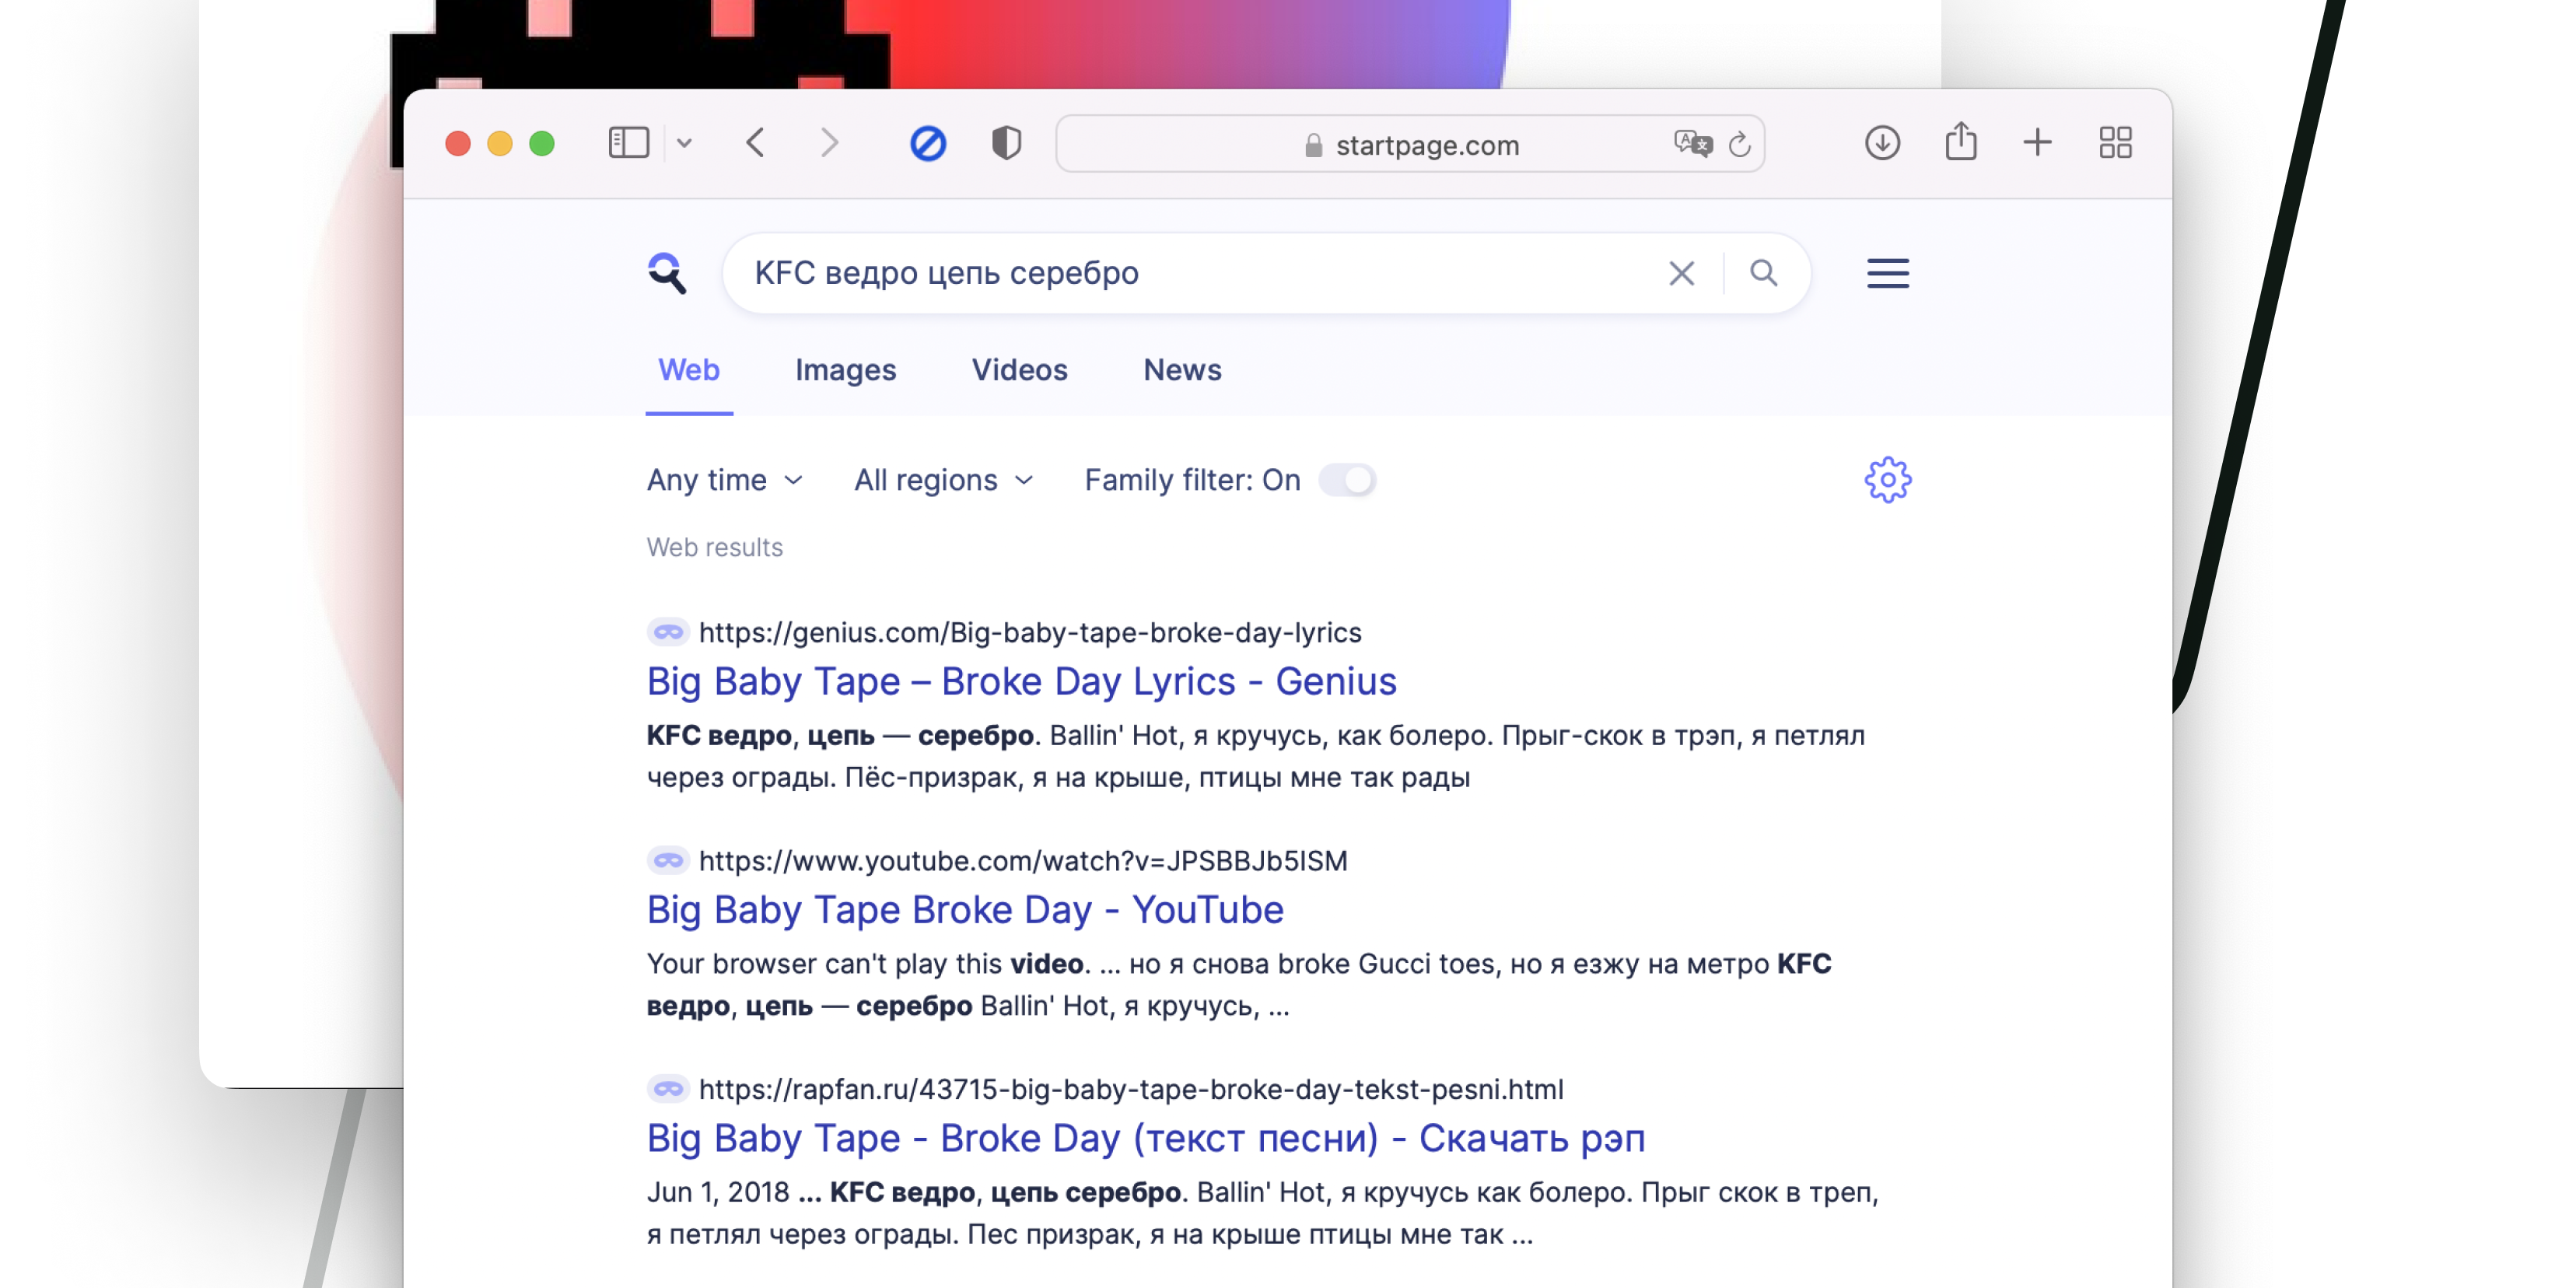Toggle Startpage hamburger menu open

click(1891, 273)
